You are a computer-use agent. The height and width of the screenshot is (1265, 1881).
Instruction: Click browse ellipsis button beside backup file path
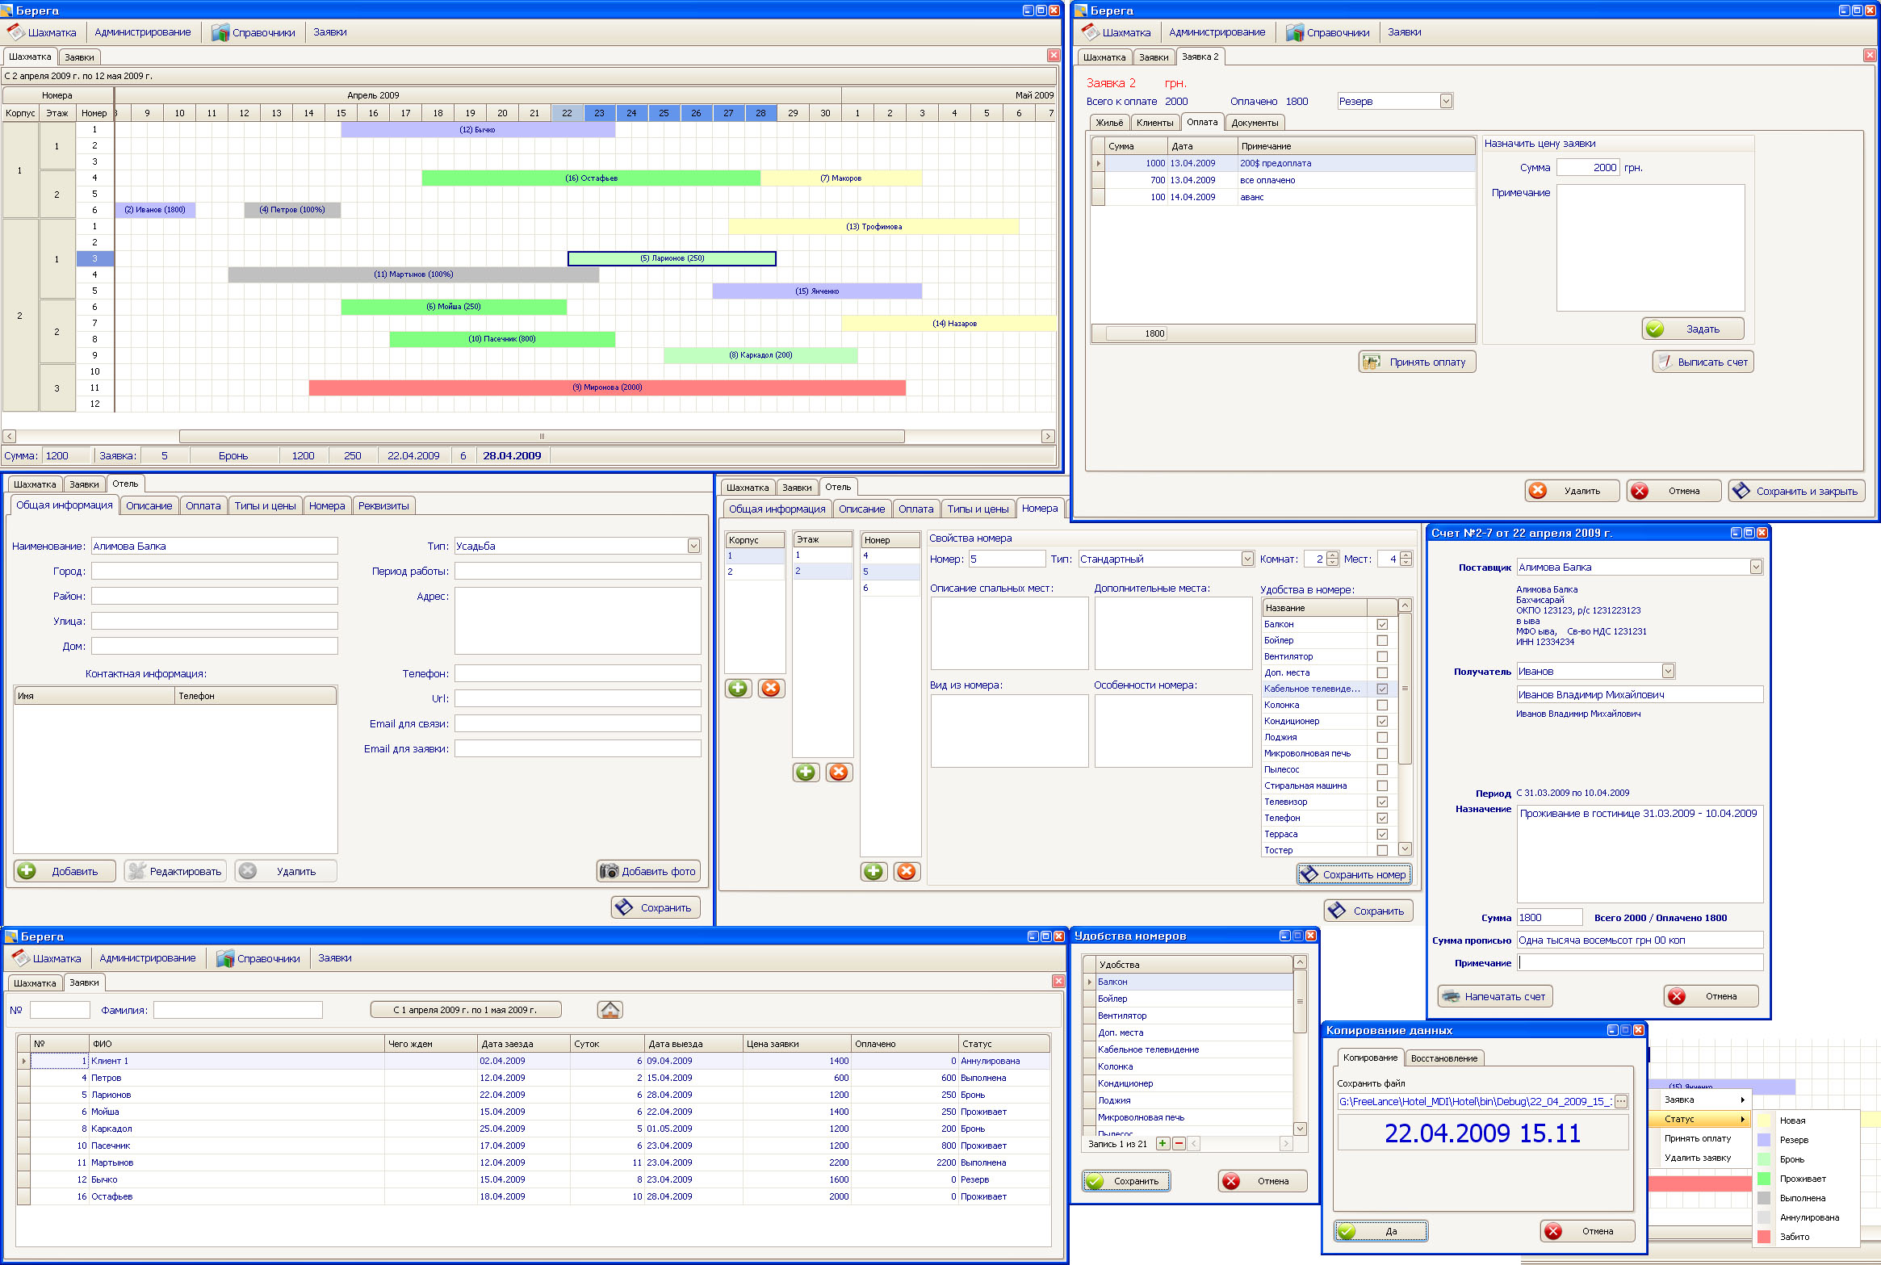(1620, 1102)
